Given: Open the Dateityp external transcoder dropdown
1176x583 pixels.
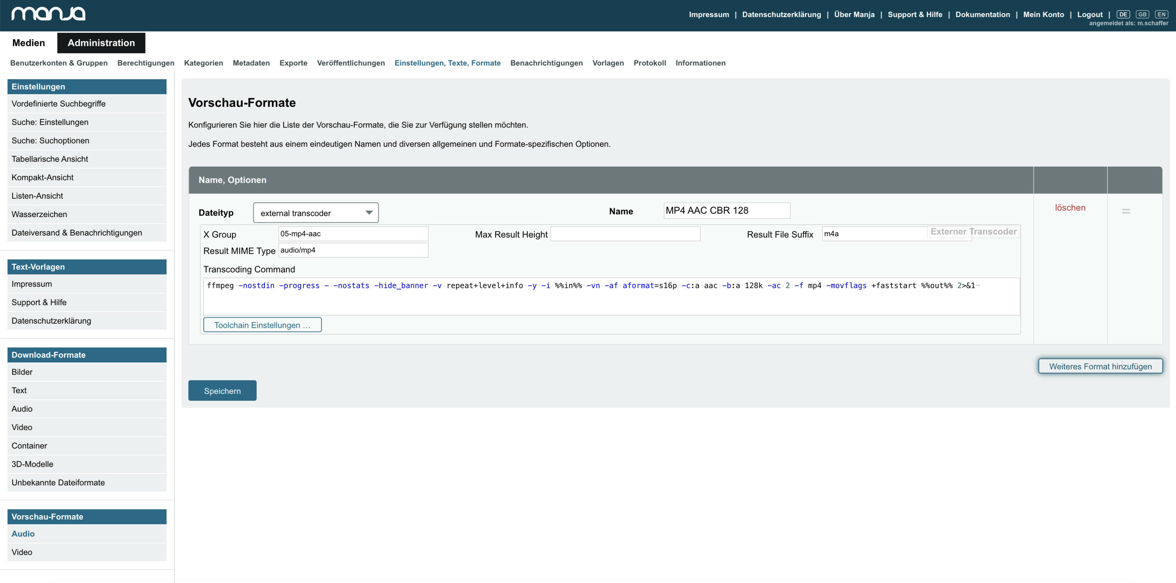Looking at the screenshot, I should (x=315, y=213).
